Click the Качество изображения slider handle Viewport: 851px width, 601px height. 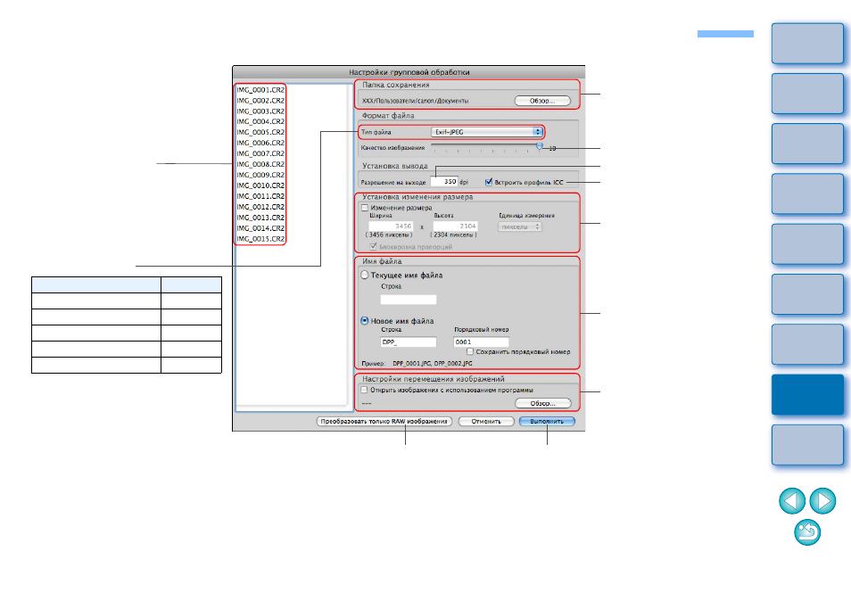pyautogui.click(x=539, y=146)
